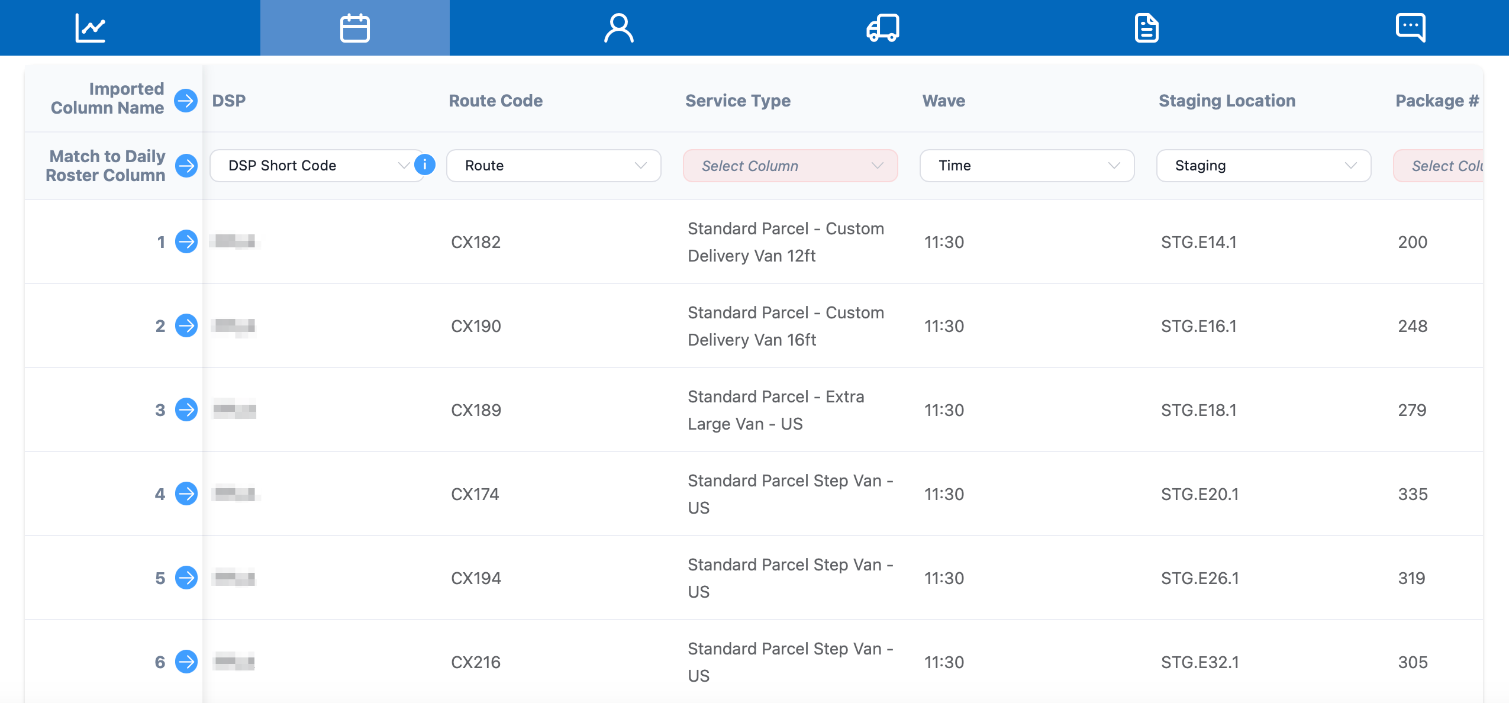The height and width of the screenshot is (703, 1509).
Task: Expand the Time dropdown under Wave
Action: pos(1027,166)
